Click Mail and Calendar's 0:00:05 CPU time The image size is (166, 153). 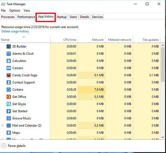71,126
